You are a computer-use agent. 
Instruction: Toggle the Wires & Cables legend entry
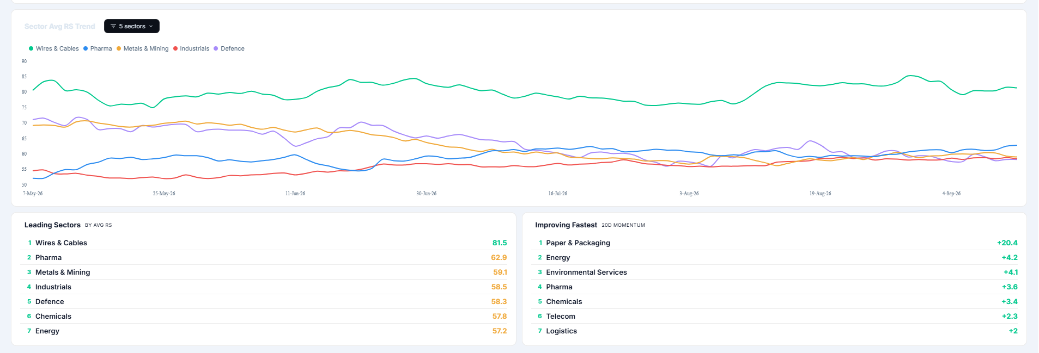tap(54, 48)
